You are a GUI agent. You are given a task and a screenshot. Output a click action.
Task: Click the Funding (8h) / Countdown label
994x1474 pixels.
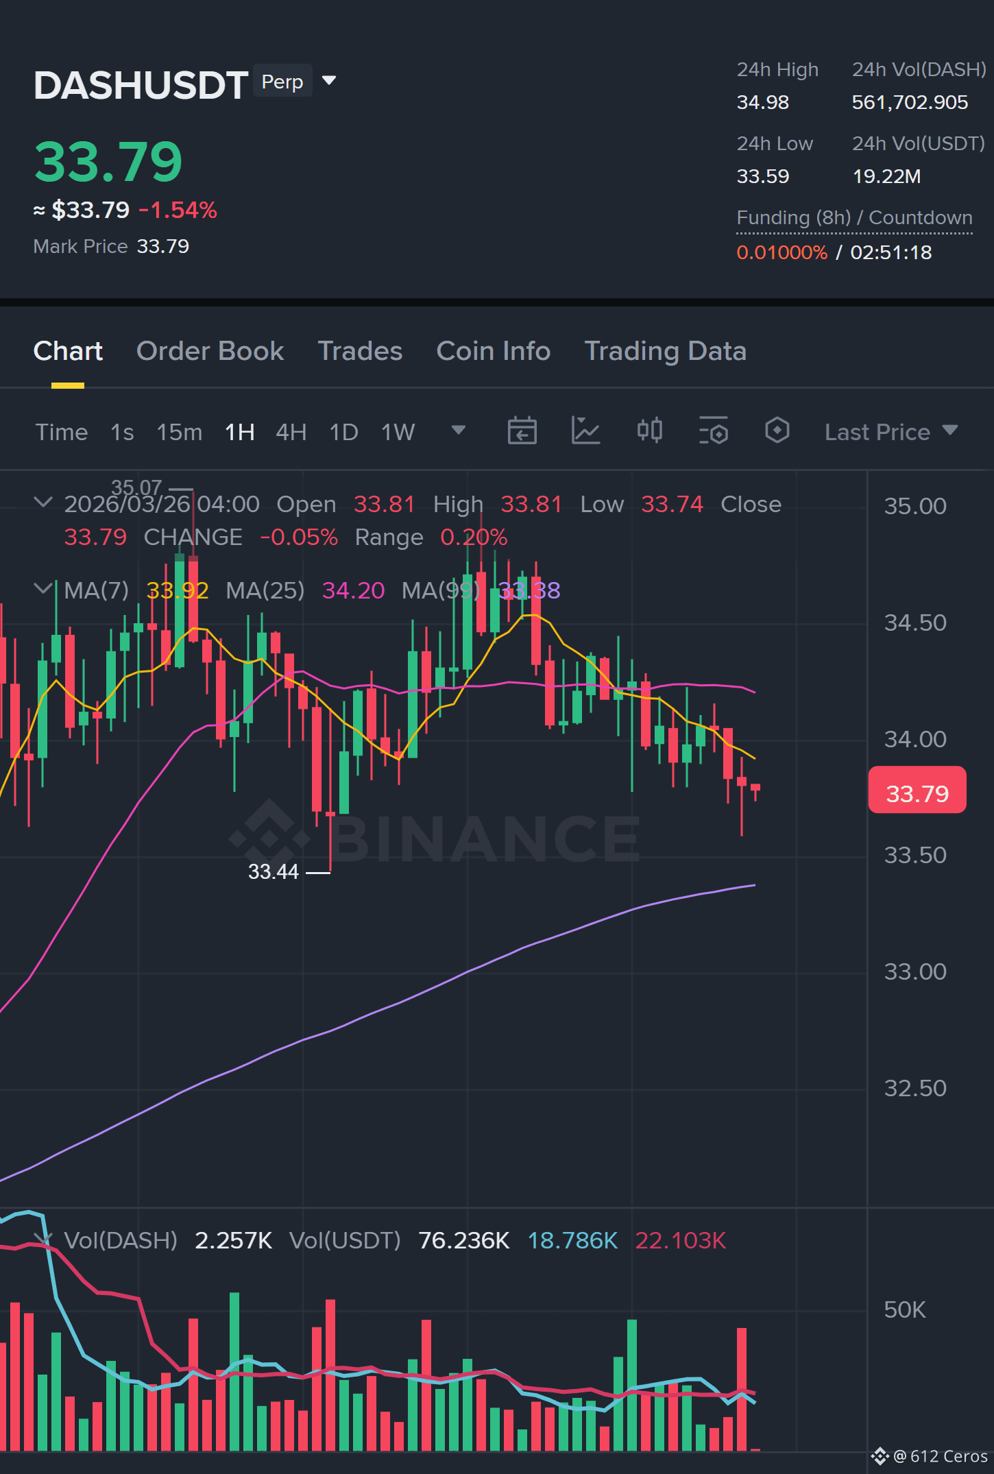tap(854, 218)
